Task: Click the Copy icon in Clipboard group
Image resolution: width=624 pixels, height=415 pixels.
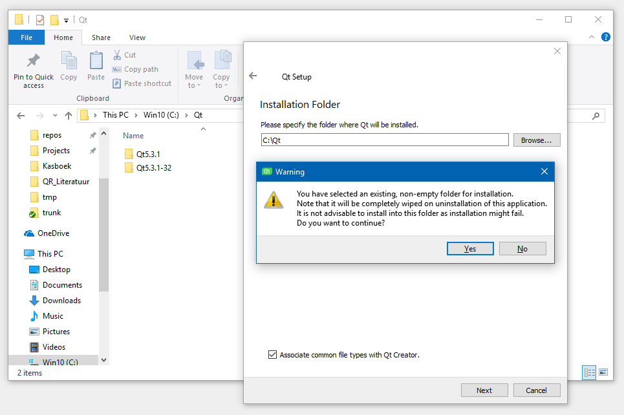Action: coord(69,60)
